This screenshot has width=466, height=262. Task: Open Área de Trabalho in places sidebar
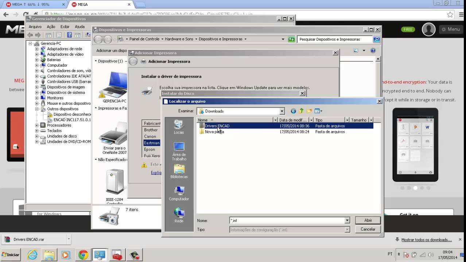point(179,151)
